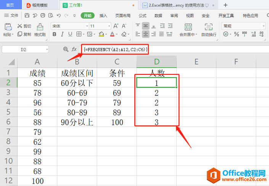Click the Paste clipboard icon
This screenshot has height=186, width=269.
(x=8, y=27)
